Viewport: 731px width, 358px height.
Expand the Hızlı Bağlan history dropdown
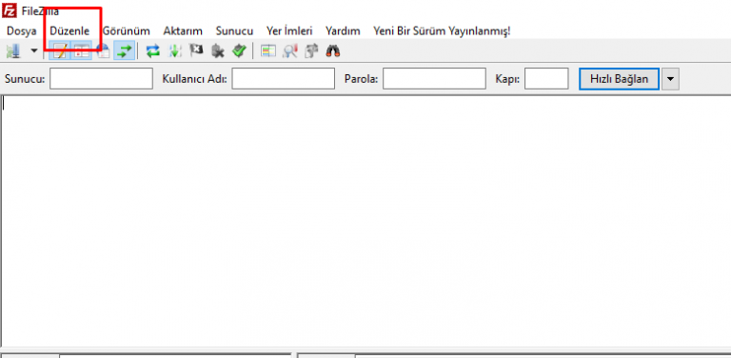[x=670, y=79]
